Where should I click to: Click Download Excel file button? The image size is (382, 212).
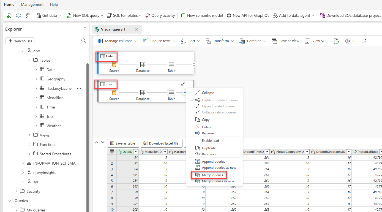coord(161,143)
